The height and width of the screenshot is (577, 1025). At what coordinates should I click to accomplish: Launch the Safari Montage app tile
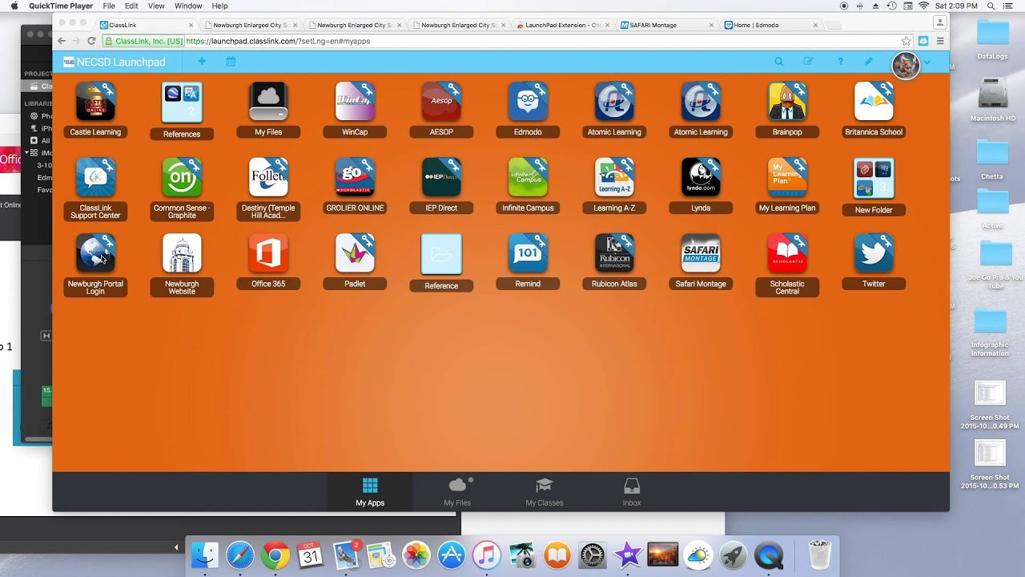701,253
